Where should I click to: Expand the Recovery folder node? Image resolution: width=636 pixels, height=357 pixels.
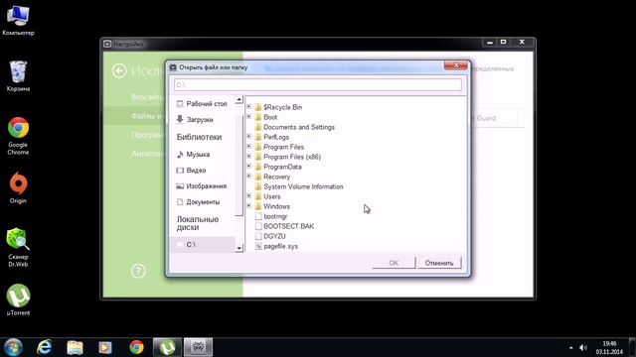pos(248,177)
